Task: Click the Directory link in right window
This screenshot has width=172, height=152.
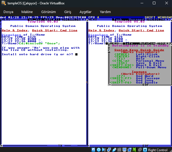Action: 98,35
